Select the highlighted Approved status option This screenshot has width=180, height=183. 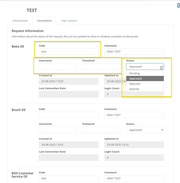[x=135, y=79]
